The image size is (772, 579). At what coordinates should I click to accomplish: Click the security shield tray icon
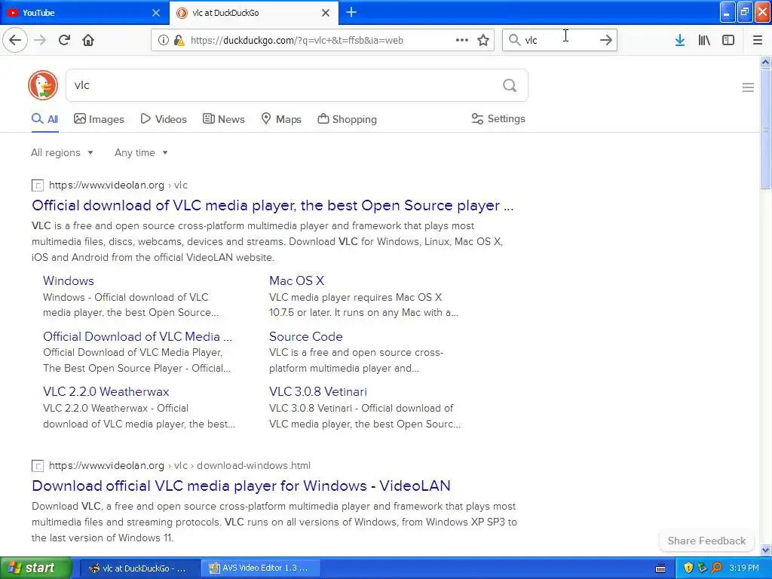click(x=688, y=568)
